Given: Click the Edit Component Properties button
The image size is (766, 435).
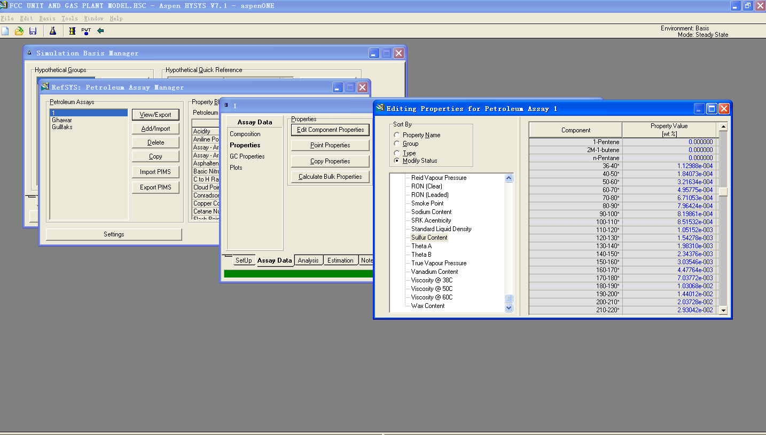Looking at the screenshot, I should (330, 130).
